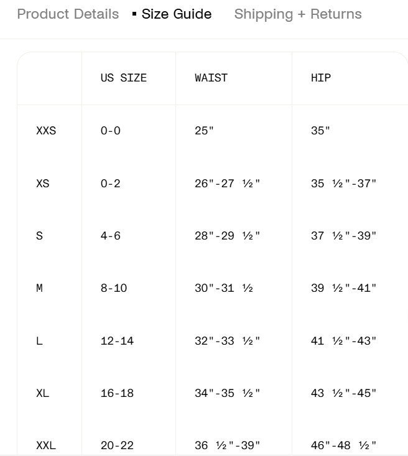
Task: Click the 8-10 US size cell
Action: (x=114, y=288)
